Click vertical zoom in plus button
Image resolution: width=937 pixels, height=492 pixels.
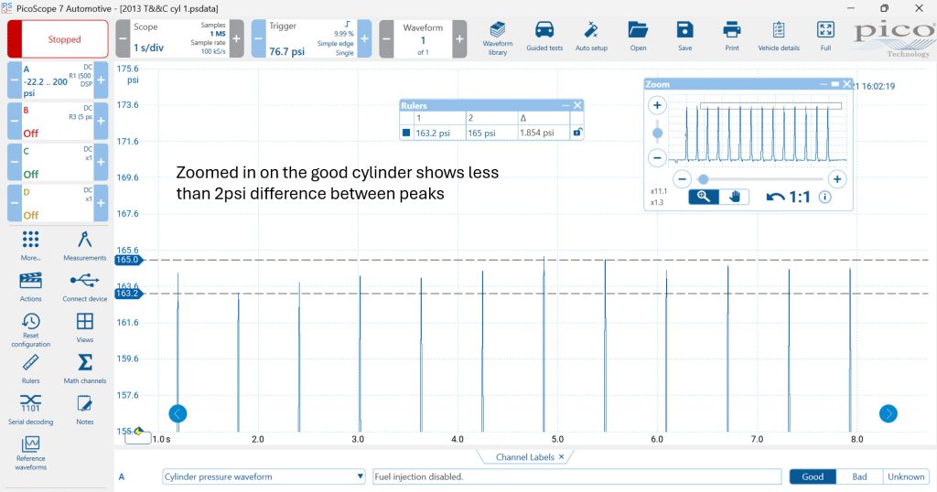pyautogui.click(x=657, y=106)
